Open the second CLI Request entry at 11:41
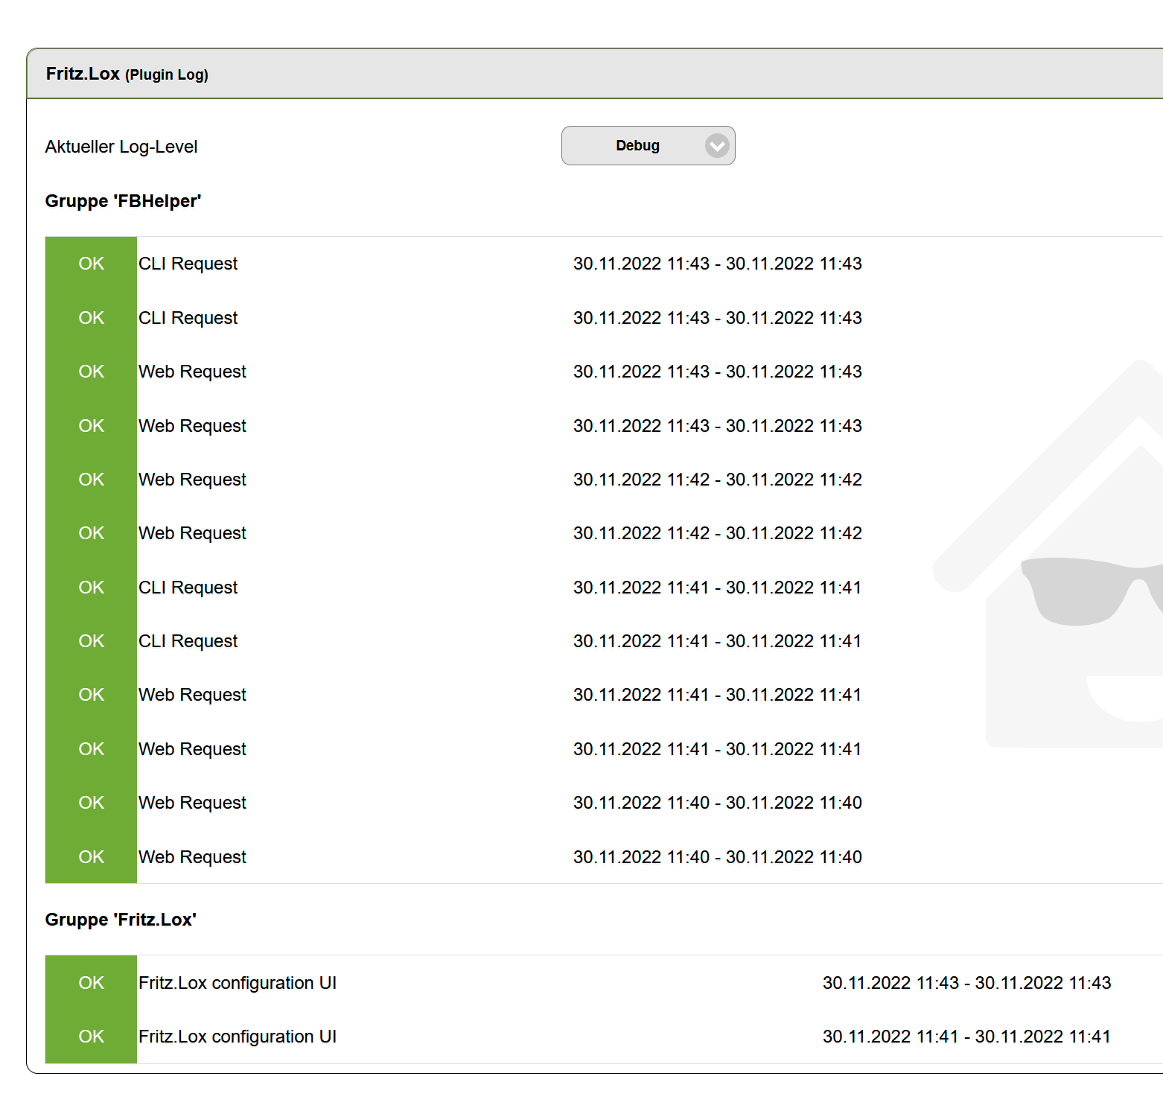This screenshot has height=1114, width=1163. [188, 641]
